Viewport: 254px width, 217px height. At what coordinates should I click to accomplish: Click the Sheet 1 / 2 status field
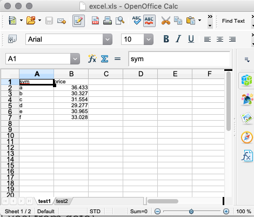(18, 212)
